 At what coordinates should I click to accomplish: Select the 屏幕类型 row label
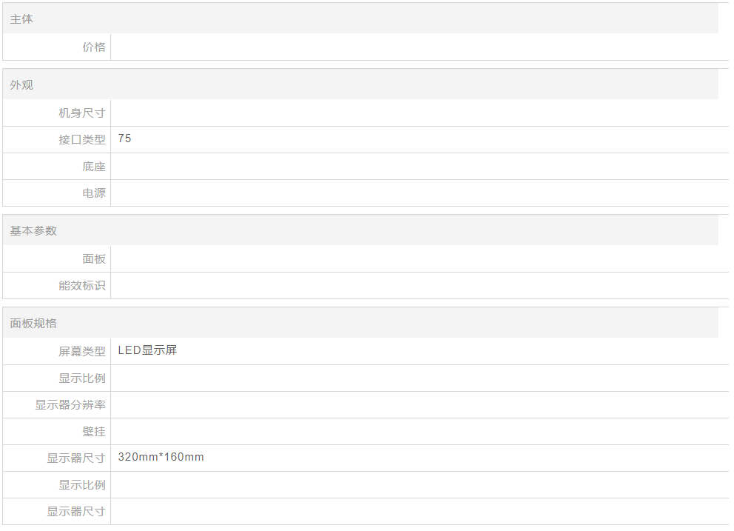pyautogui.click(x=82, y=352)
